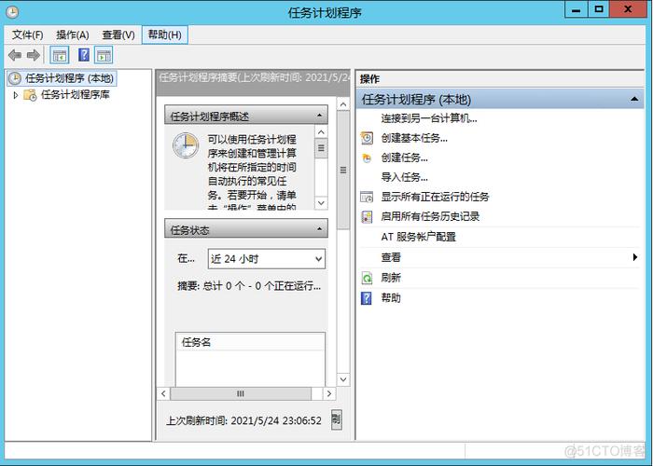Viewport: 653px width, 466px height.
Task: Toggle the action pane toolbar icon
Action: point(104,55)
